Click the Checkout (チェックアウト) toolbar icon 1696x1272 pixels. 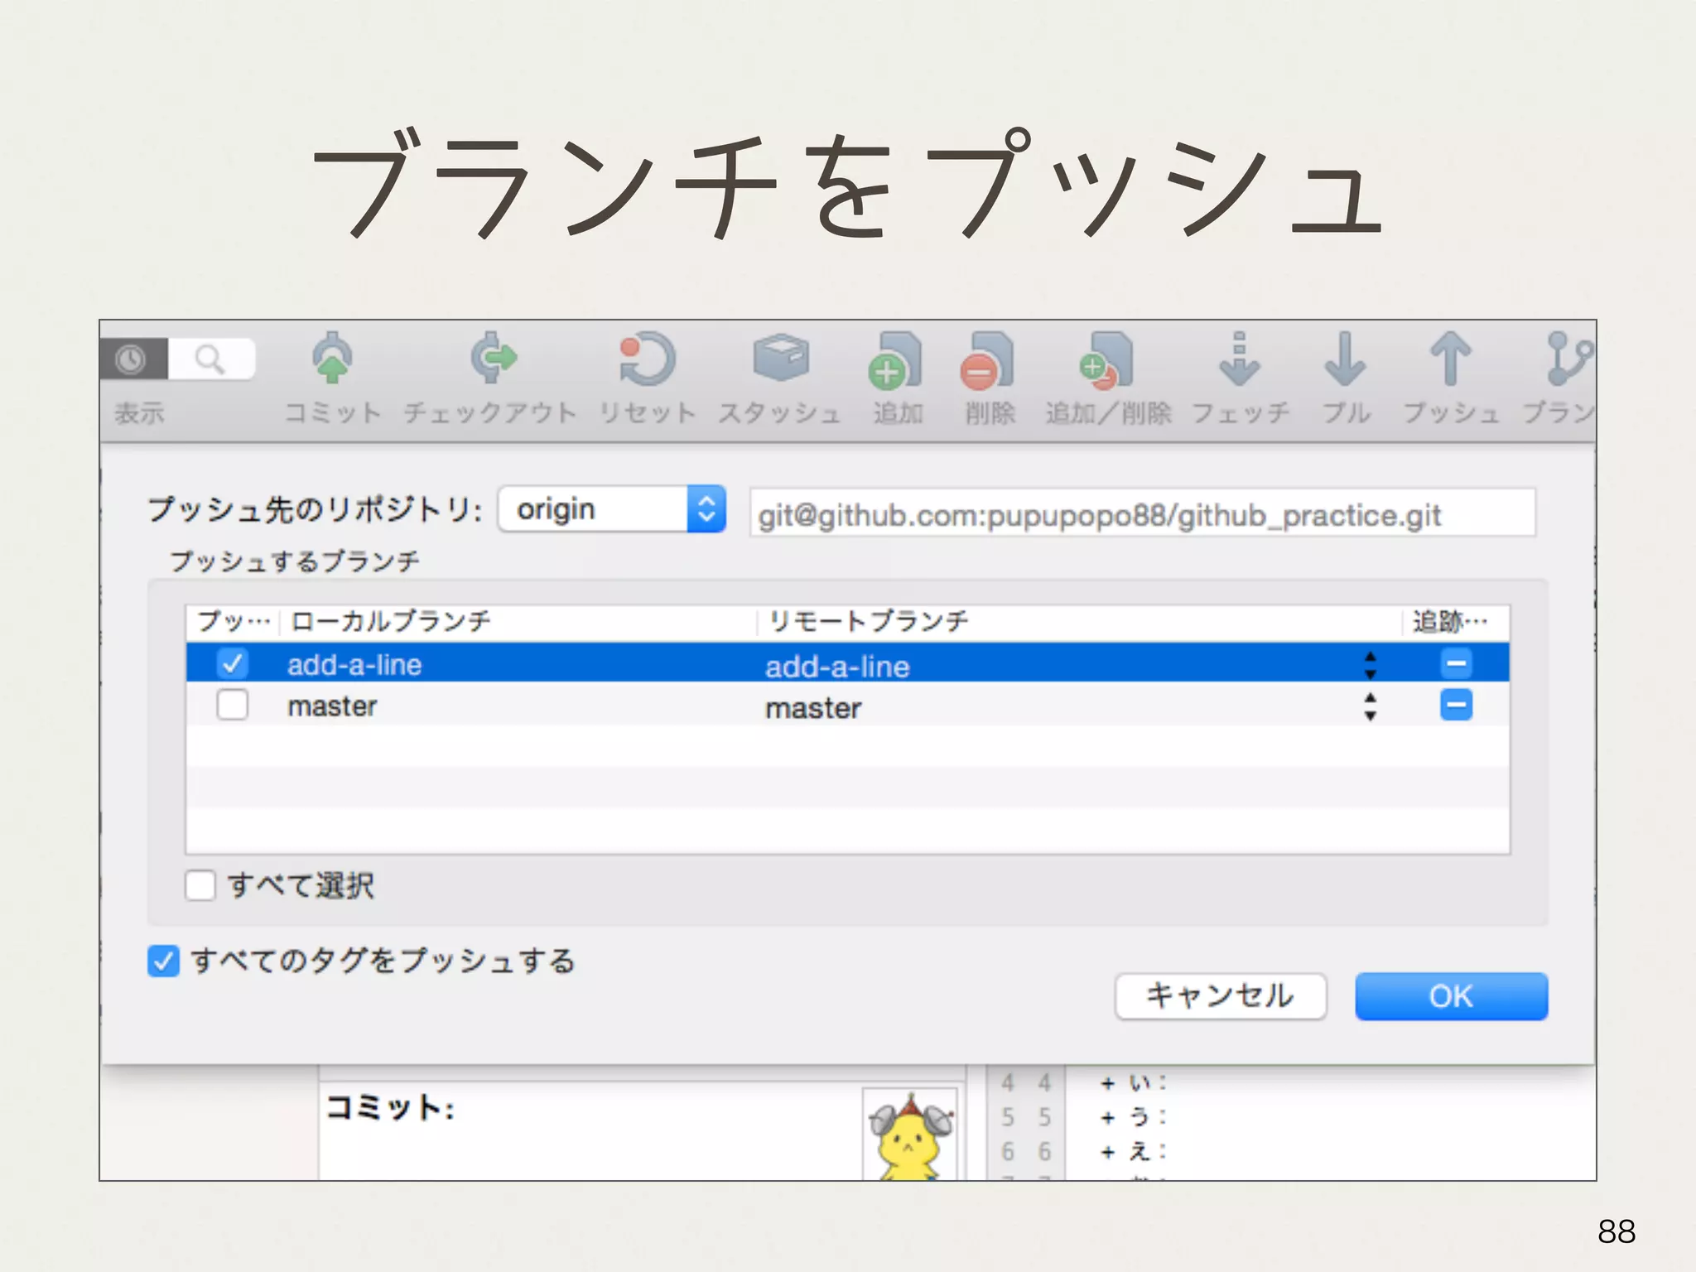coord(493,359)
